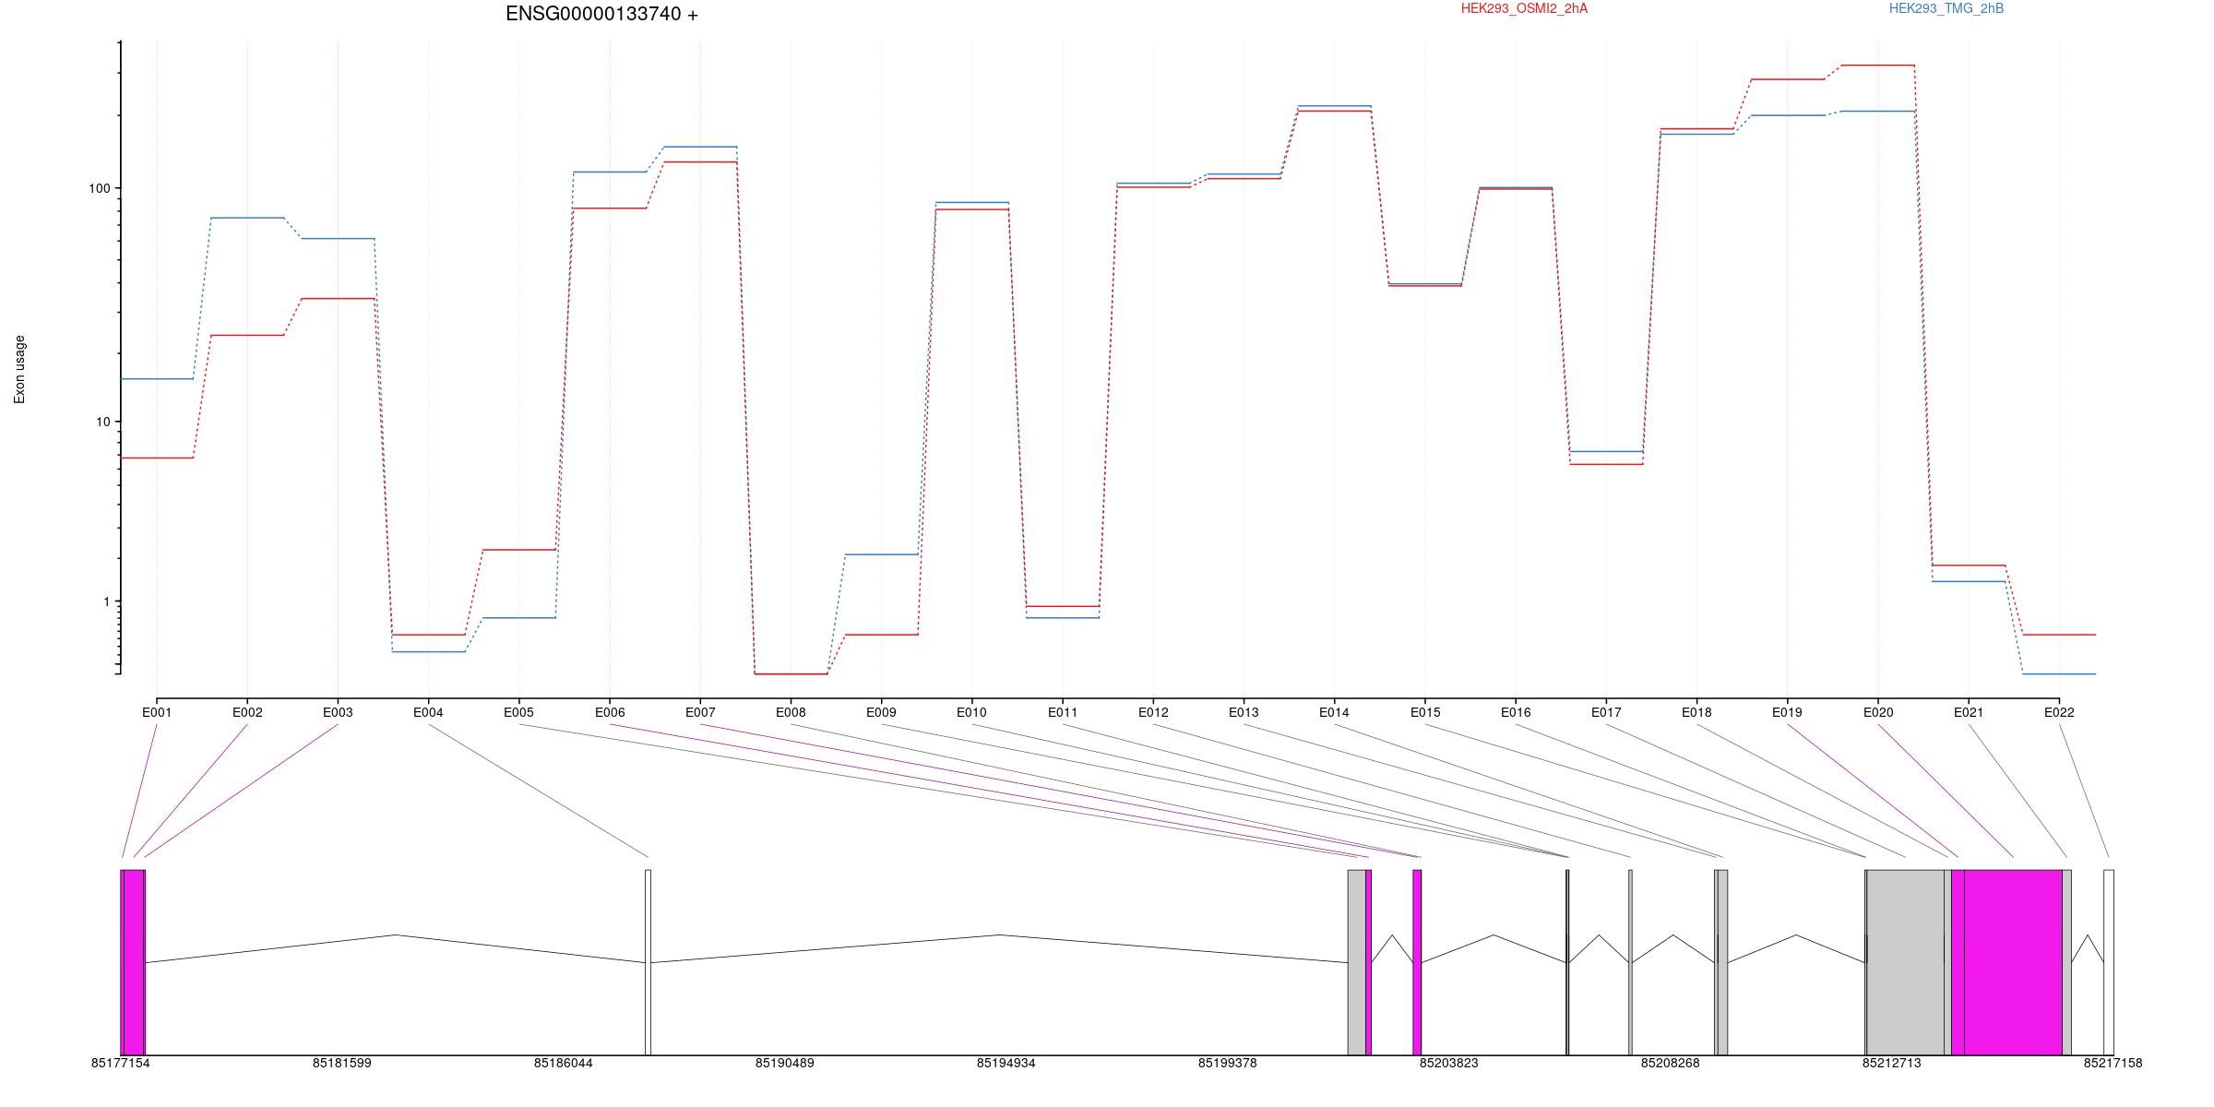Click the Exon usage axis label

(x=19, y=369)
